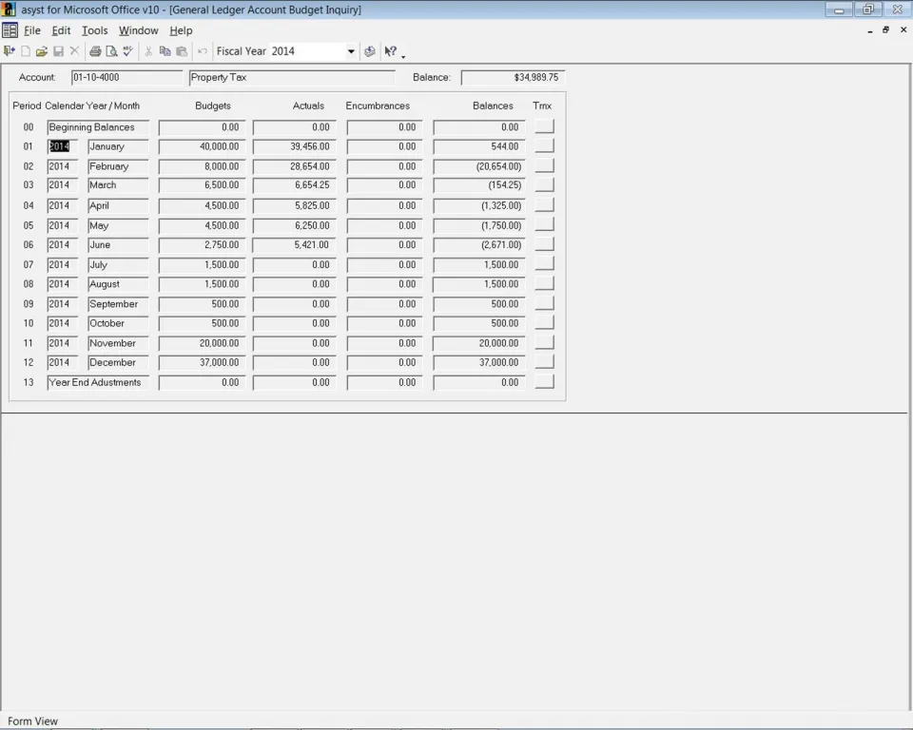Click the Print Preview icon

(112, 51)
